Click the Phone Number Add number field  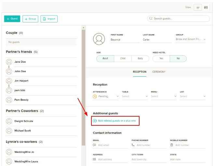click(149, 145)
